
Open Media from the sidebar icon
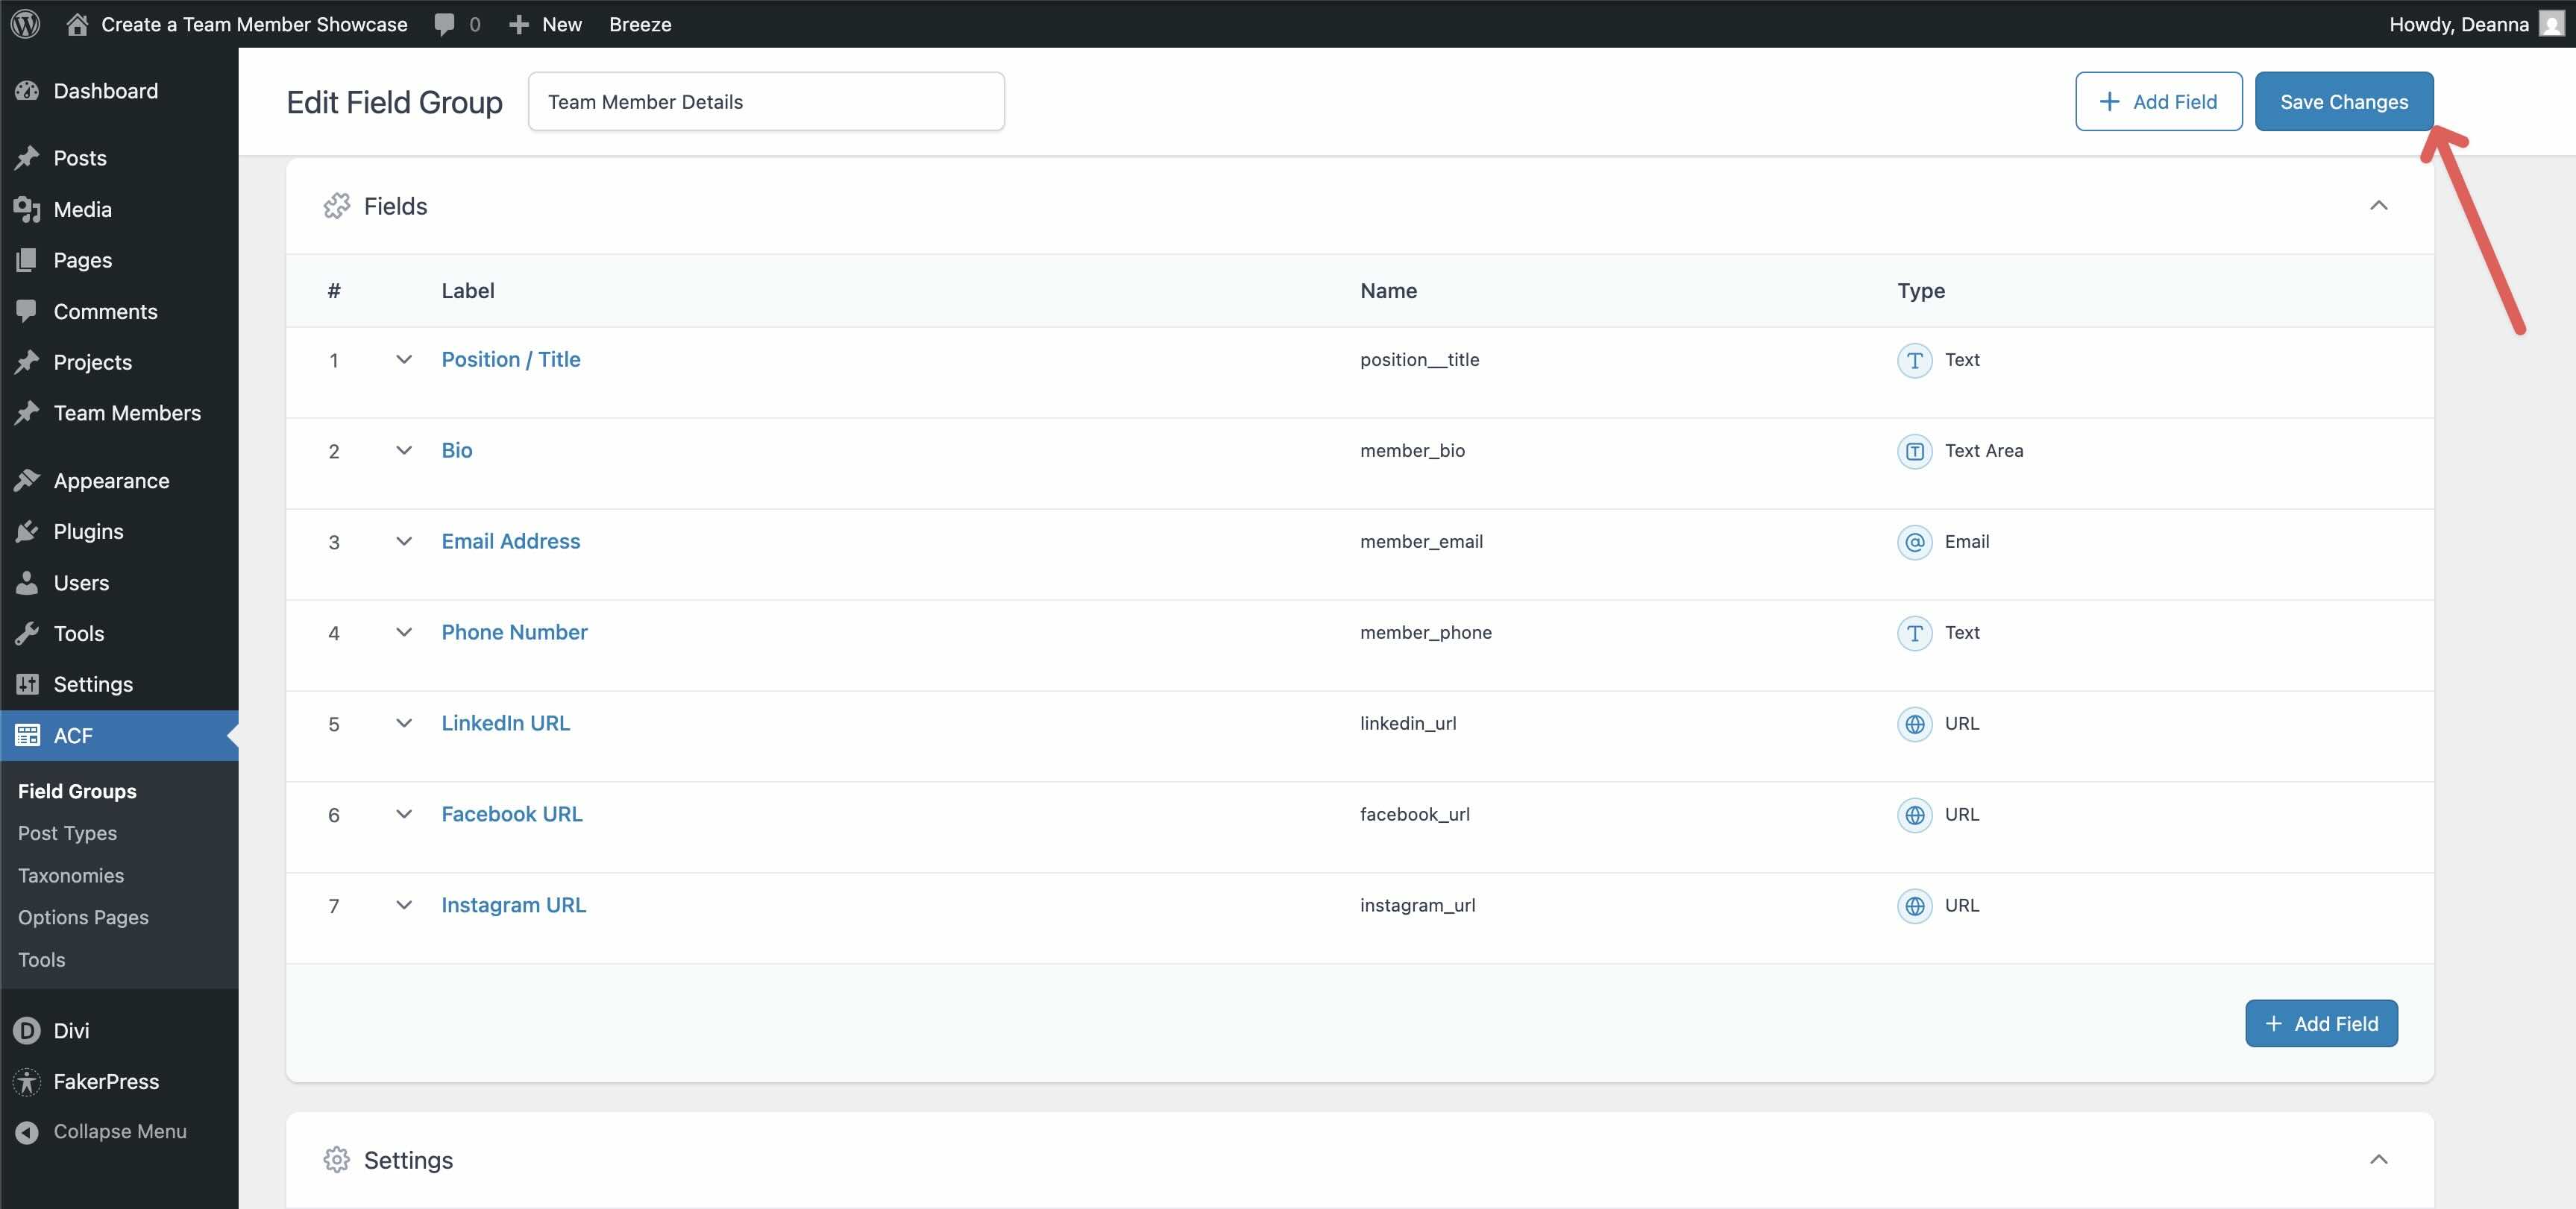(27, 209)
